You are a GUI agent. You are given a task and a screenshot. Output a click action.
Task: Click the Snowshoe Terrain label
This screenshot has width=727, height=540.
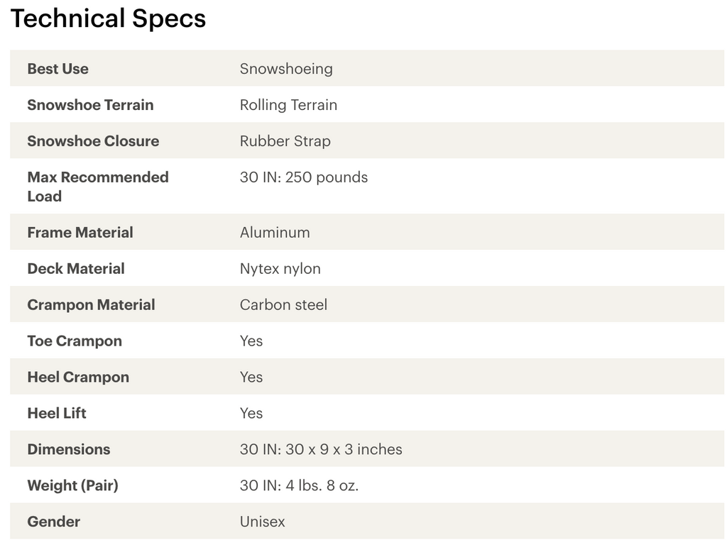click(90, 105)
